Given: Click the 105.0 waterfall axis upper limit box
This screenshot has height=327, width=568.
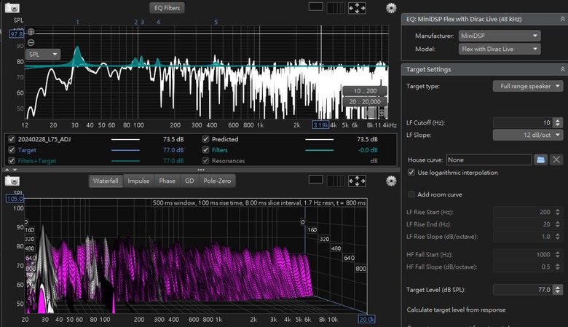Looking at the screenshot, I should 15,198.
